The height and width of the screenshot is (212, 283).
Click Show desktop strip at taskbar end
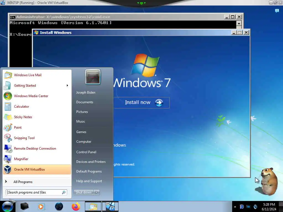point(281,206)
